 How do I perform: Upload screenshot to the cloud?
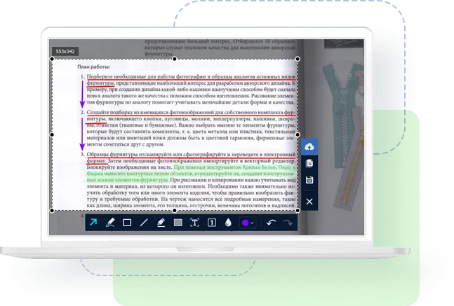[x=309, y=146]
